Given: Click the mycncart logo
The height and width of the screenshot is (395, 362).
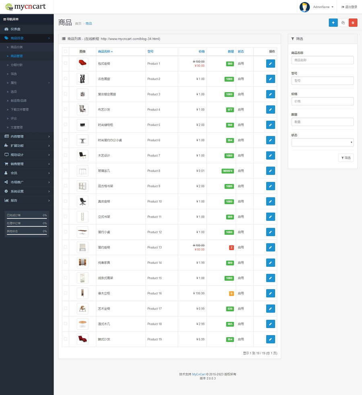Looking at the screenshot, I should (x=25, y=7).
